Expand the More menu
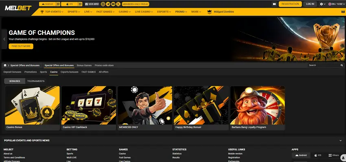Viewport: 346px width, 162px height. coord(196,12)
